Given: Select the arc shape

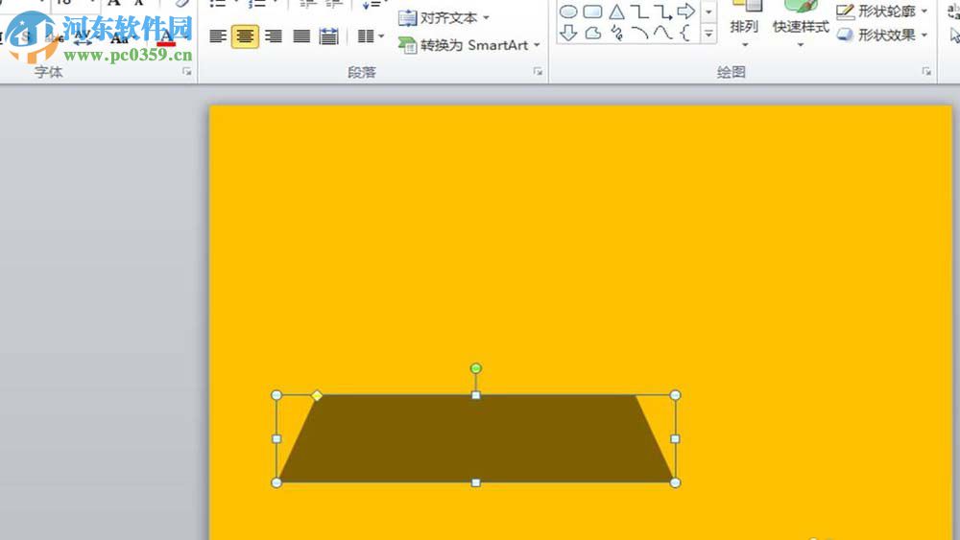Looking at the screenshot, I should pyautogui.click(x=639, y=33).
